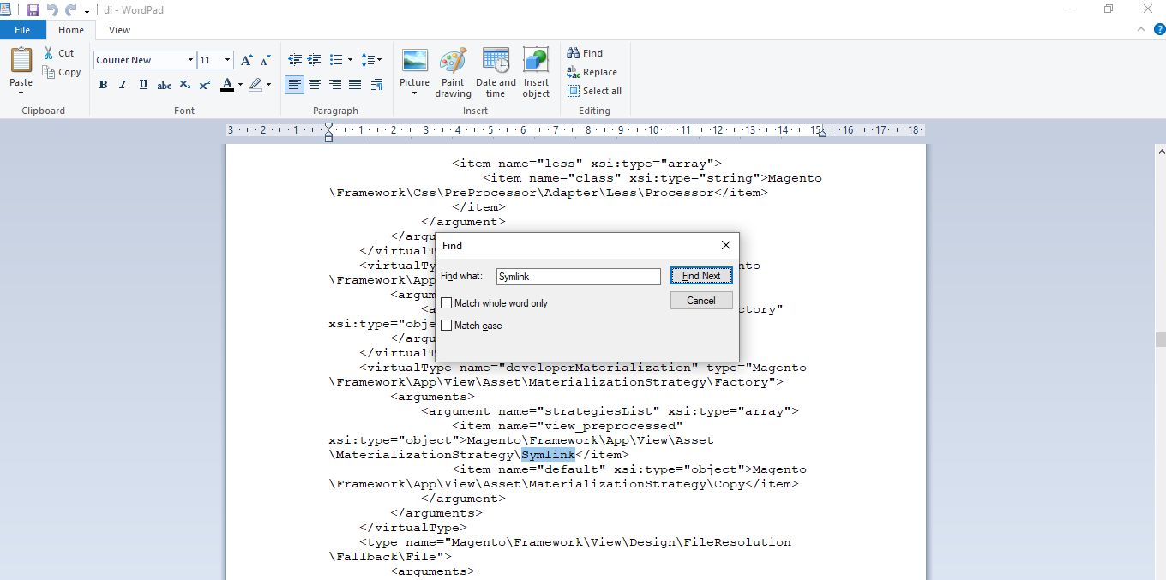Apply italic formatting from the ribbon
The width and height of the screenshot is (1166, 580).
coord(123,85)
